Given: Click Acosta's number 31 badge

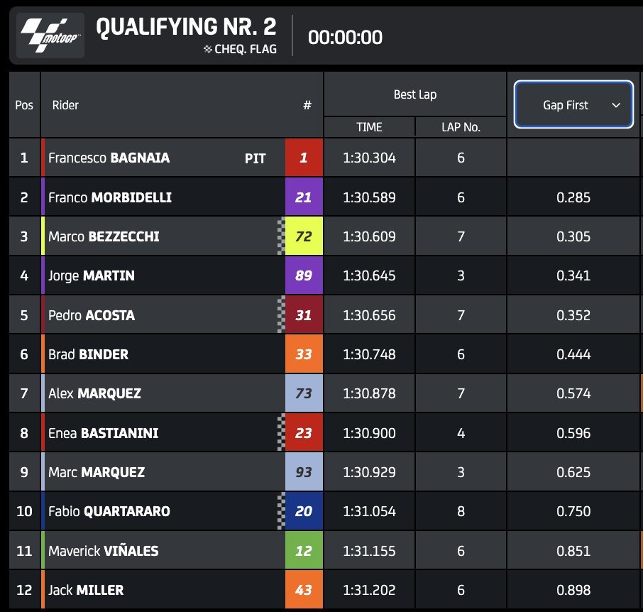Looking at the screenshot, I should (304, 315).
